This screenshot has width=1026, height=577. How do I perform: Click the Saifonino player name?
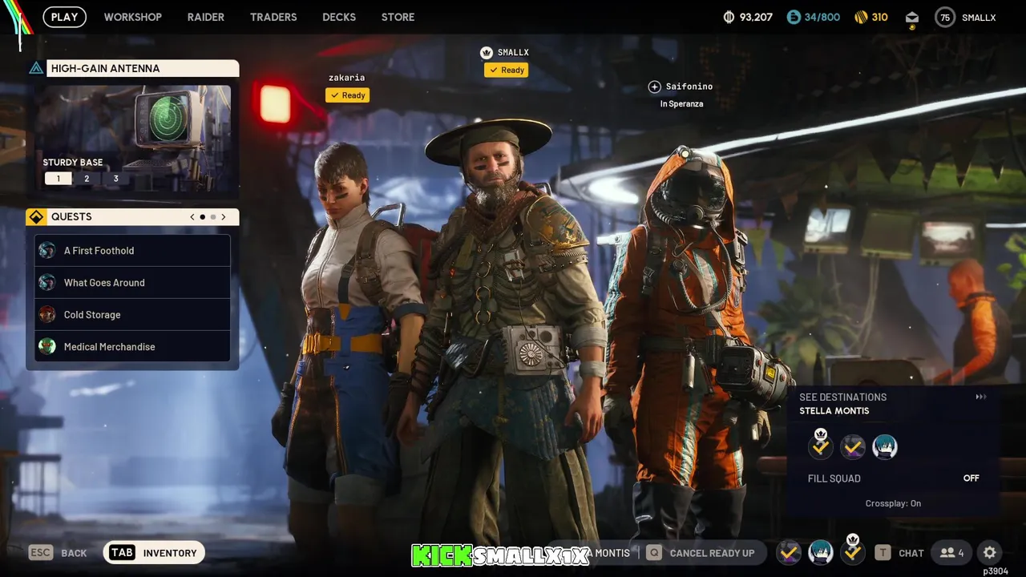pos(689,87)
